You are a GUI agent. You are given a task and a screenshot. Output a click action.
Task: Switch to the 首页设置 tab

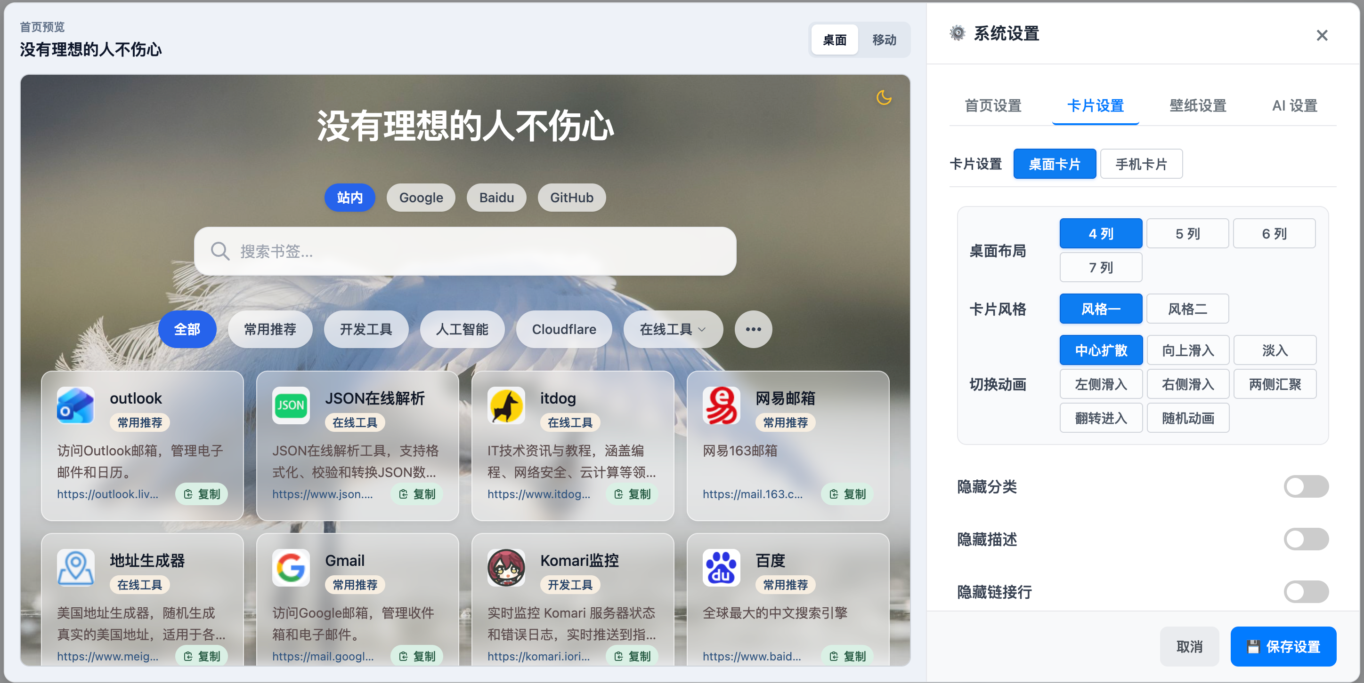tap(993, 106)
